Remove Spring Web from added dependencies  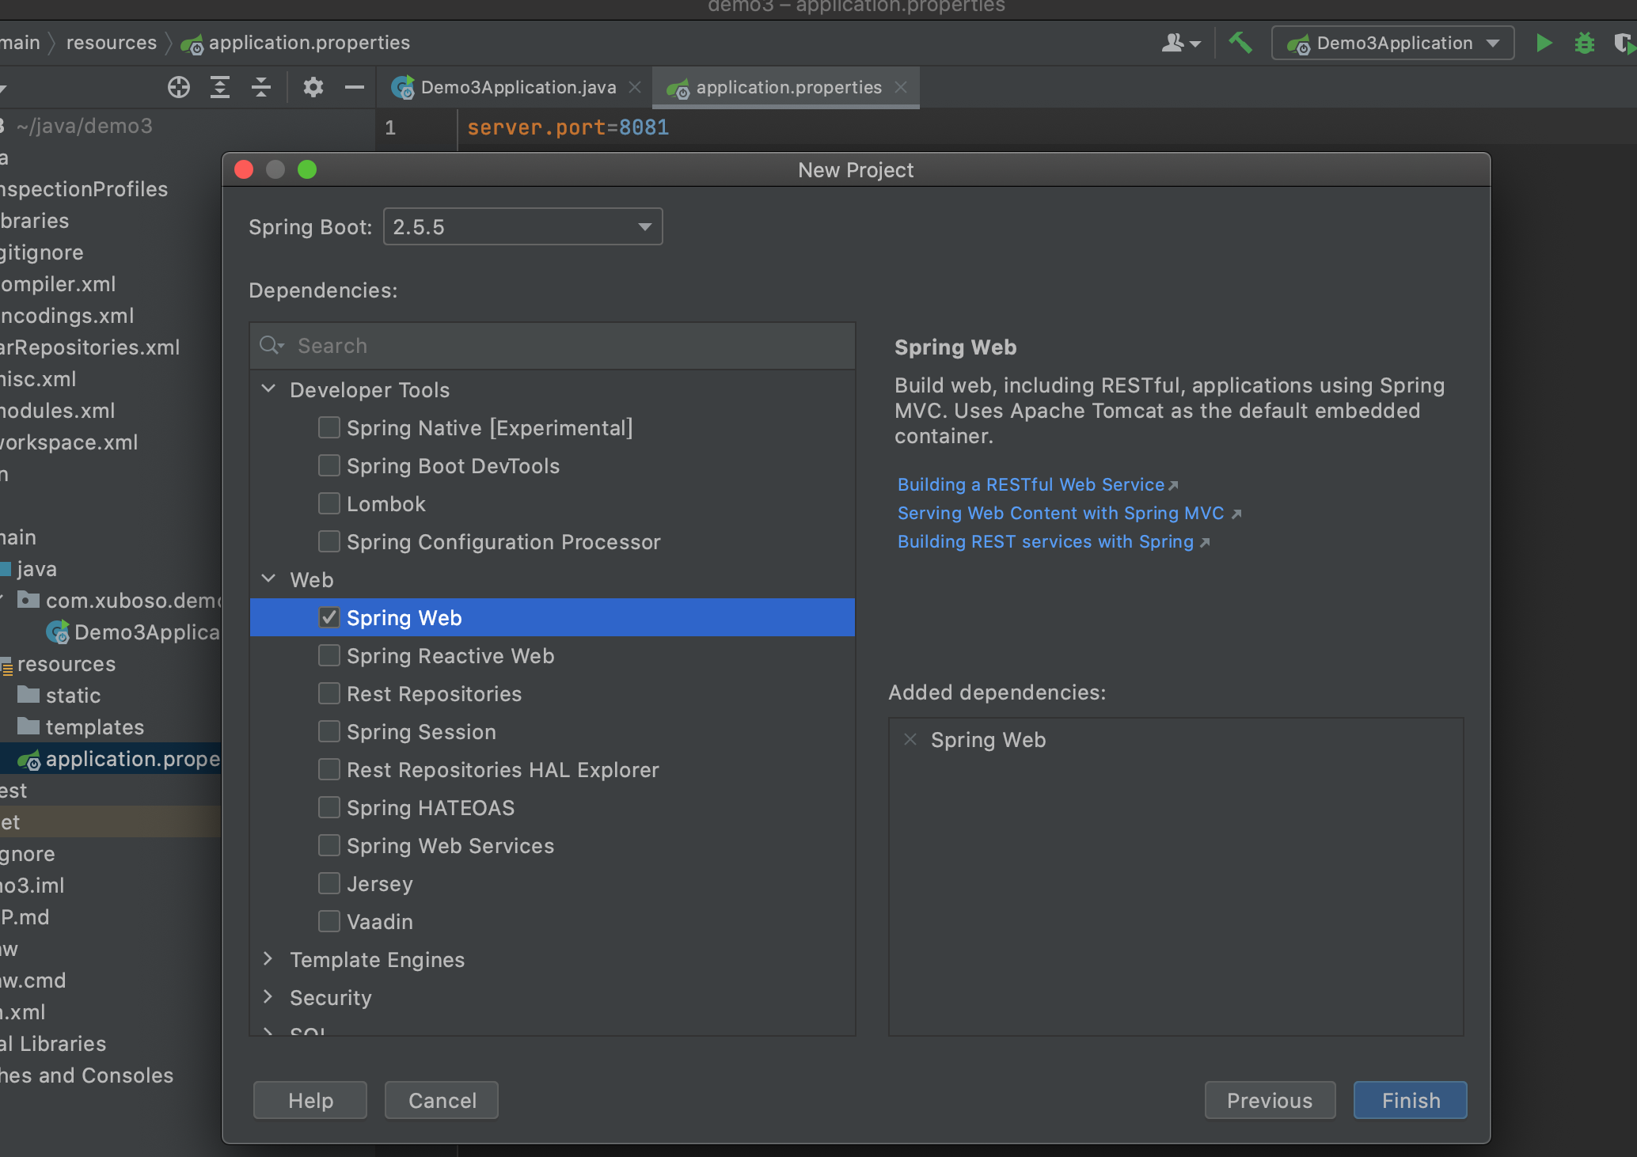click(910, 739)
